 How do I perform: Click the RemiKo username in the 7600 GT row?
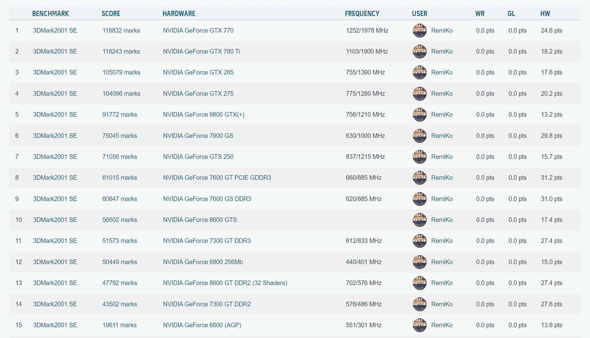point(442,178)
